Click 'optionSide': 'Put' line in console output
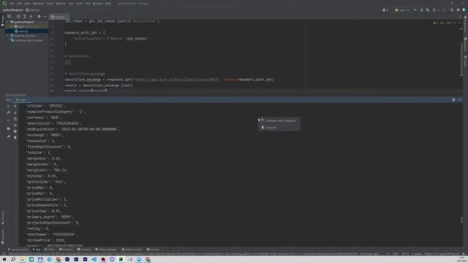468x263 pixels. point(45,182)
